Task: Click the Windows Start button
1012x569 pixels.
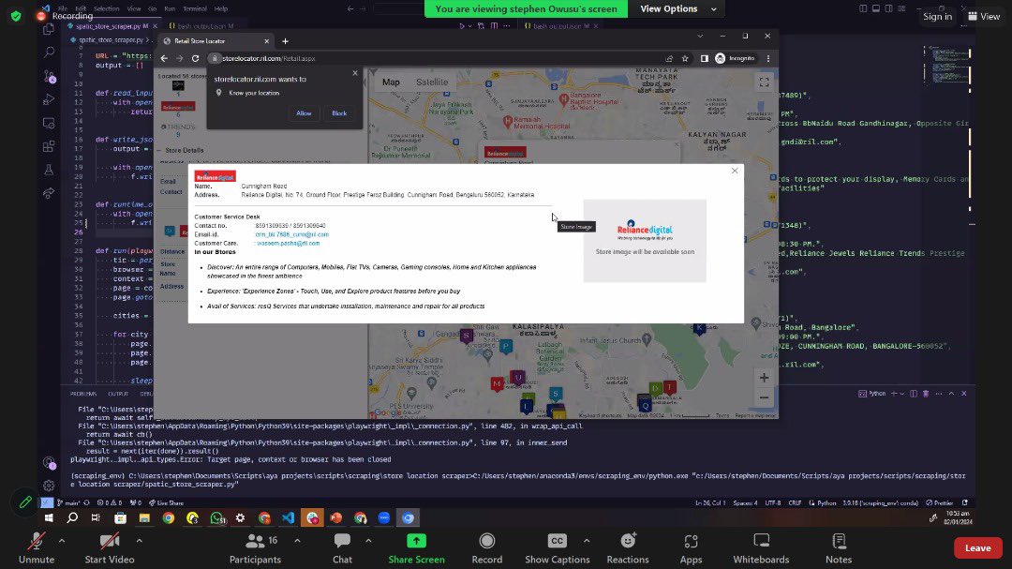Action: tap(49, 518)
